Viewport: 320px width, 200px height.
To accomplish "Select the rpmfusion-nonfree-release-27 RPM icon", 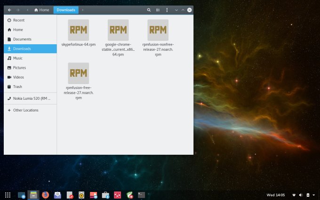I will coord(158,30).
